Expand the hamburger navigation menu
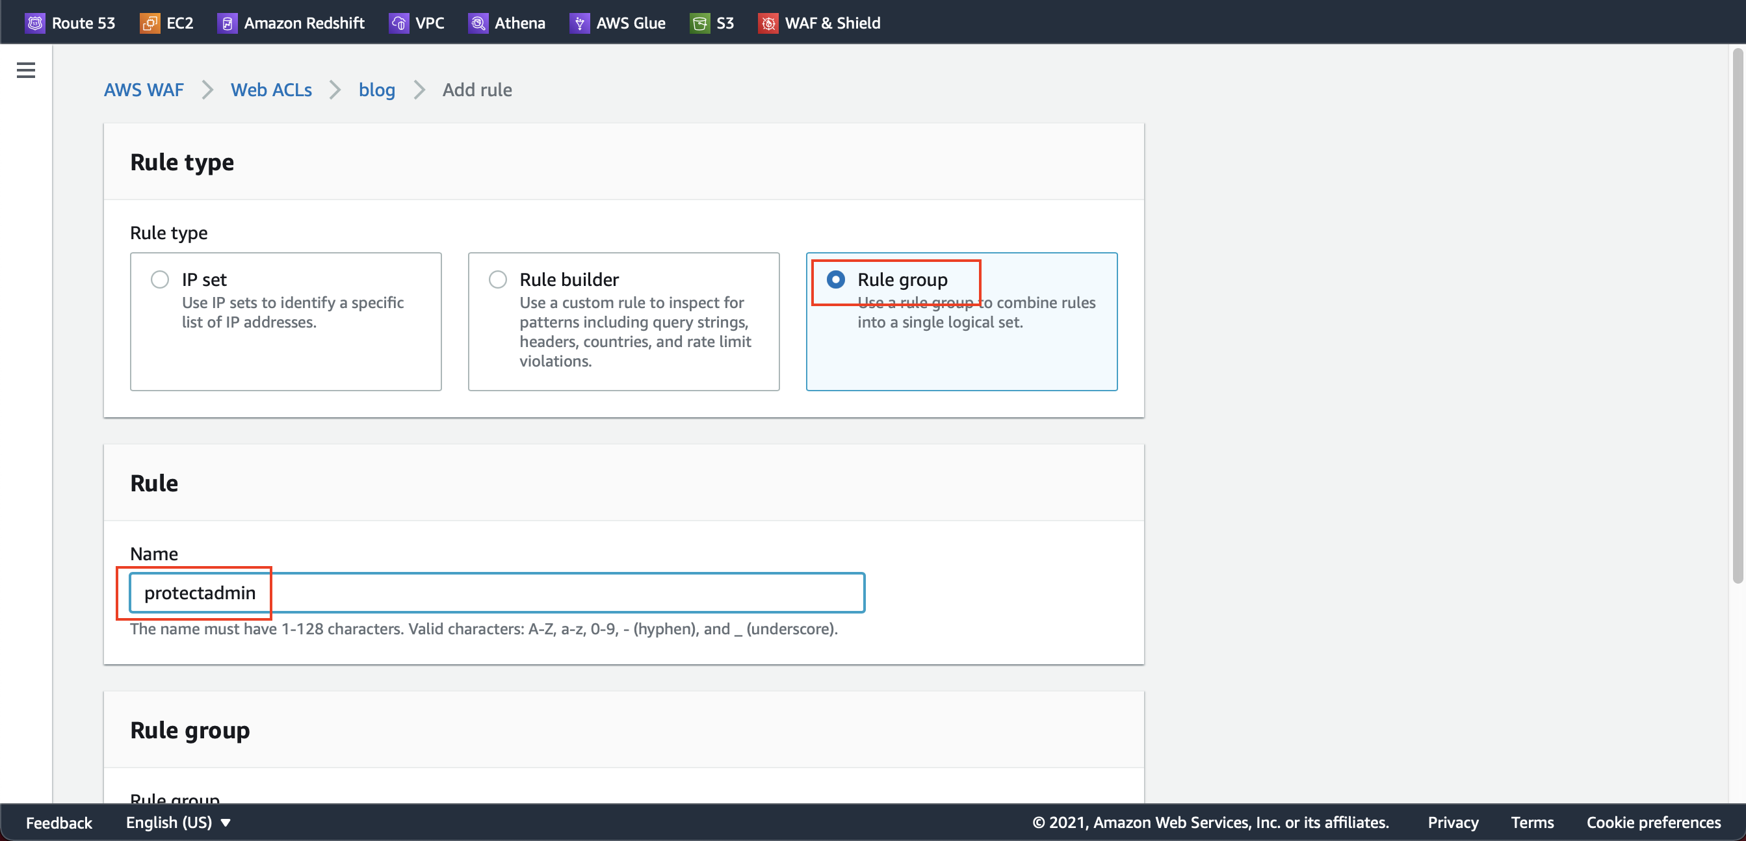Screen dimensions: 1746x841 click(x=26, y=70)
